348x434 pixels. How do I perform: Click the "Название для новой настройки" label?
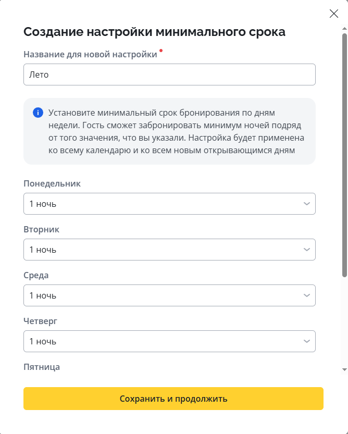[90, 54]
